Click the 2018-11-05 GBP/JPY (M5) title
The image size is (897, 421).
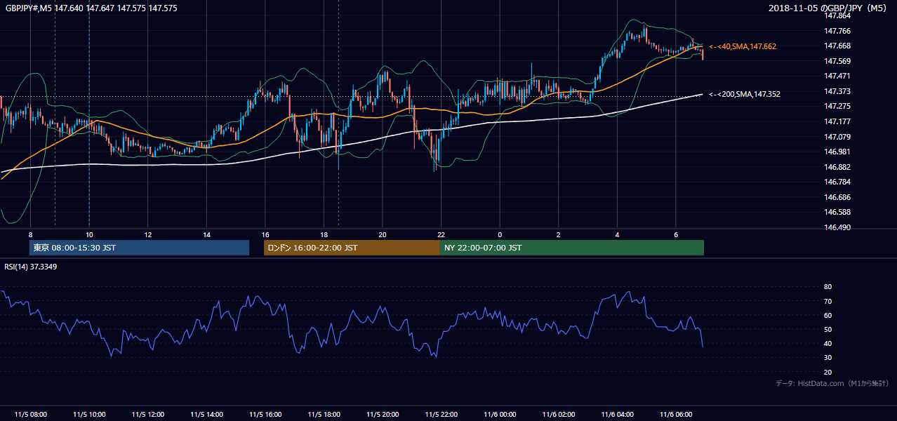tap(828, 8)
